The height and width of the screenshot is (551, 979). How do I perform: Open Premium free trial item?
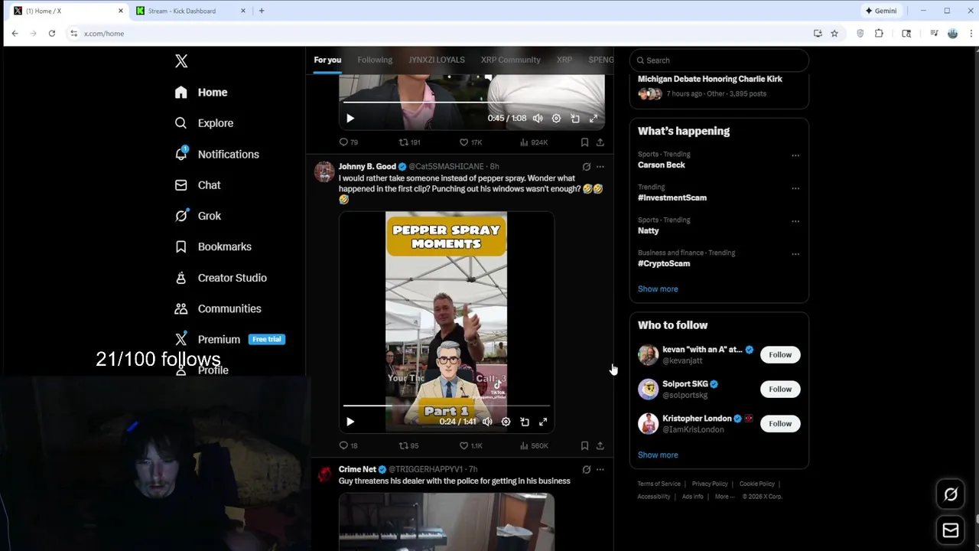[x=229, y=339]
